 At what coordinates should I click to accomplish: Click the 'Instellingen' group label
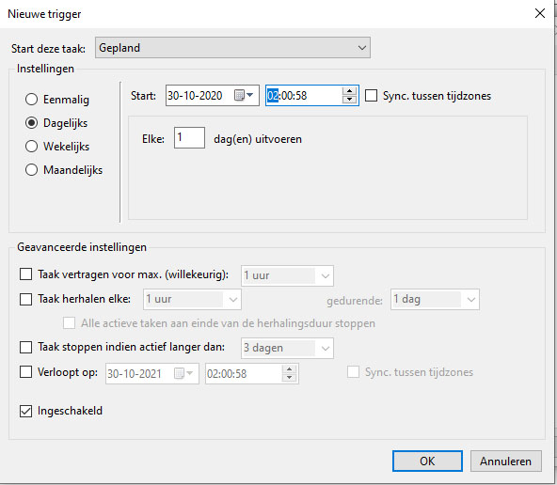point(45,69)
